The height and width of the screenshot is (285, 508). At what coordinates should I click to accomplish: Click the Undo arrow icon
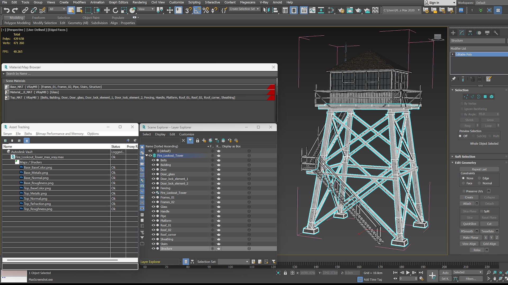point(7,10)
